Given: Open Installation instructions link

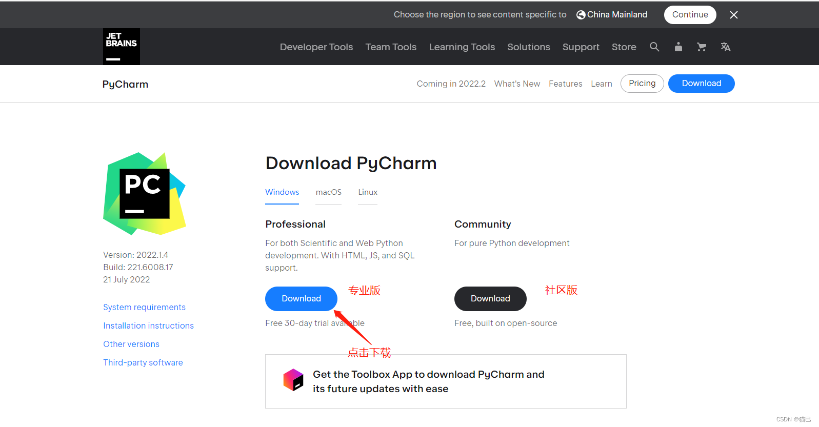Looking at the screenshot, I should 149,326.
